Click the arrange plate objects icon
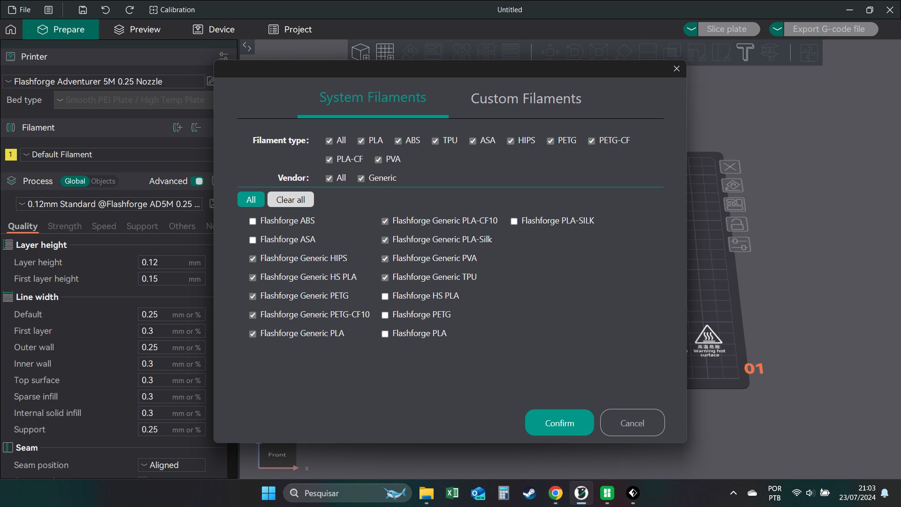Screen dimensions: 901x507 (x=734, y=205)
